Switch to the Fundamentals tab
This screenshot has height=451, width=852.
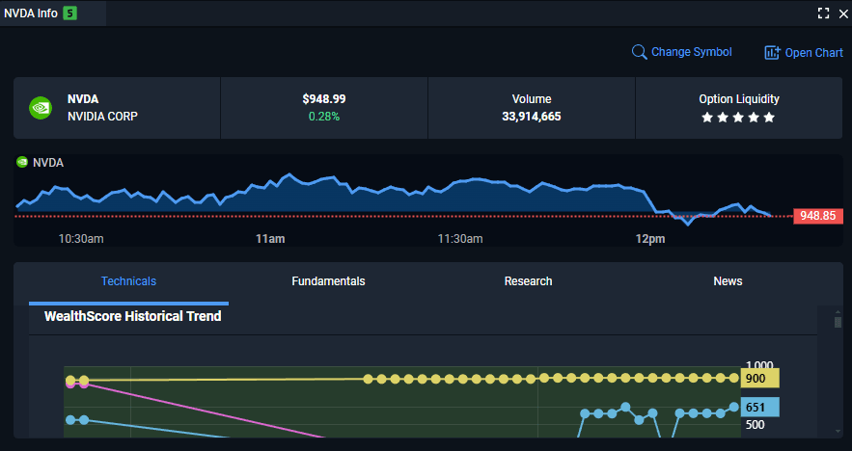pyautogui.click(x=328, y=281)
